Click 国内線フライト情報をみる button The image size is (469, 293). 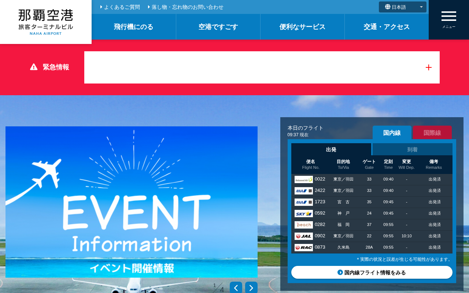coord(372,272)
